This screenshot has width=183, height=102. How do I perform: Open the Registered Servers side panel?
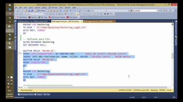(15, 28)
